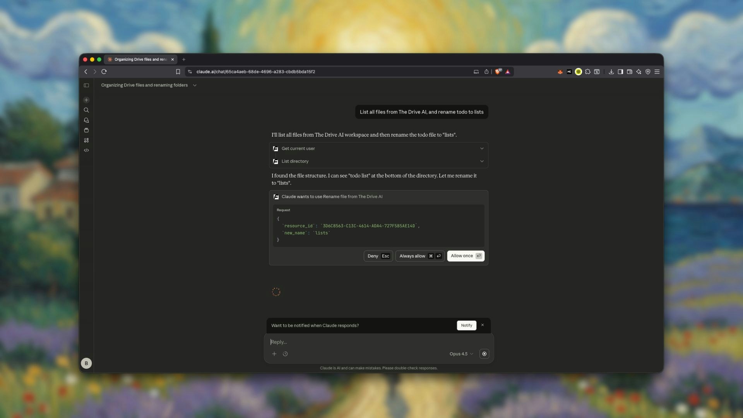
Task: Open browser downloads from the toolbar
Action: pyautogui.click(x=611, y=72)
